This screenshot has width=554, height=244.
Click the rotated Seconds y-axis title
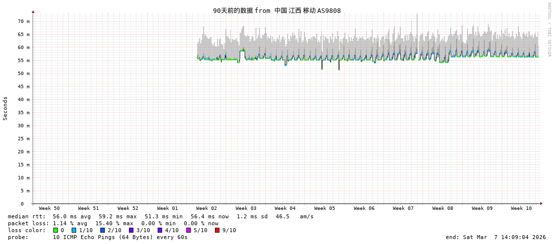click(5, 108)
